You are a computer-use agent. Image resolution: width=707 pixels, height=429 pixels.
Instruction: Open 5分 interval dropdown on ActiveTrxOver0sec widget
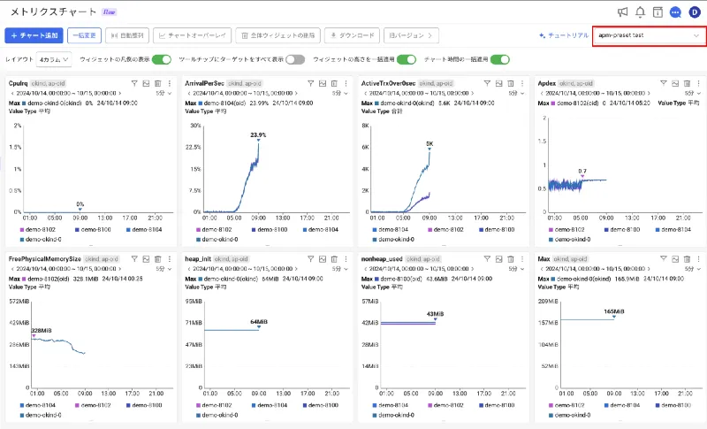[517, 94]
